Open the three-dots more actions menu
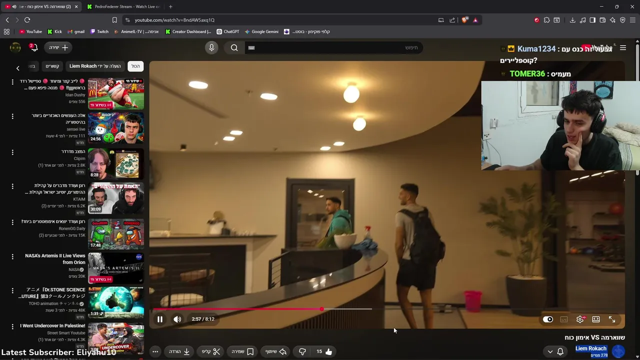The height and width of the screenshot is (360, 640). (x=155, y=351)
